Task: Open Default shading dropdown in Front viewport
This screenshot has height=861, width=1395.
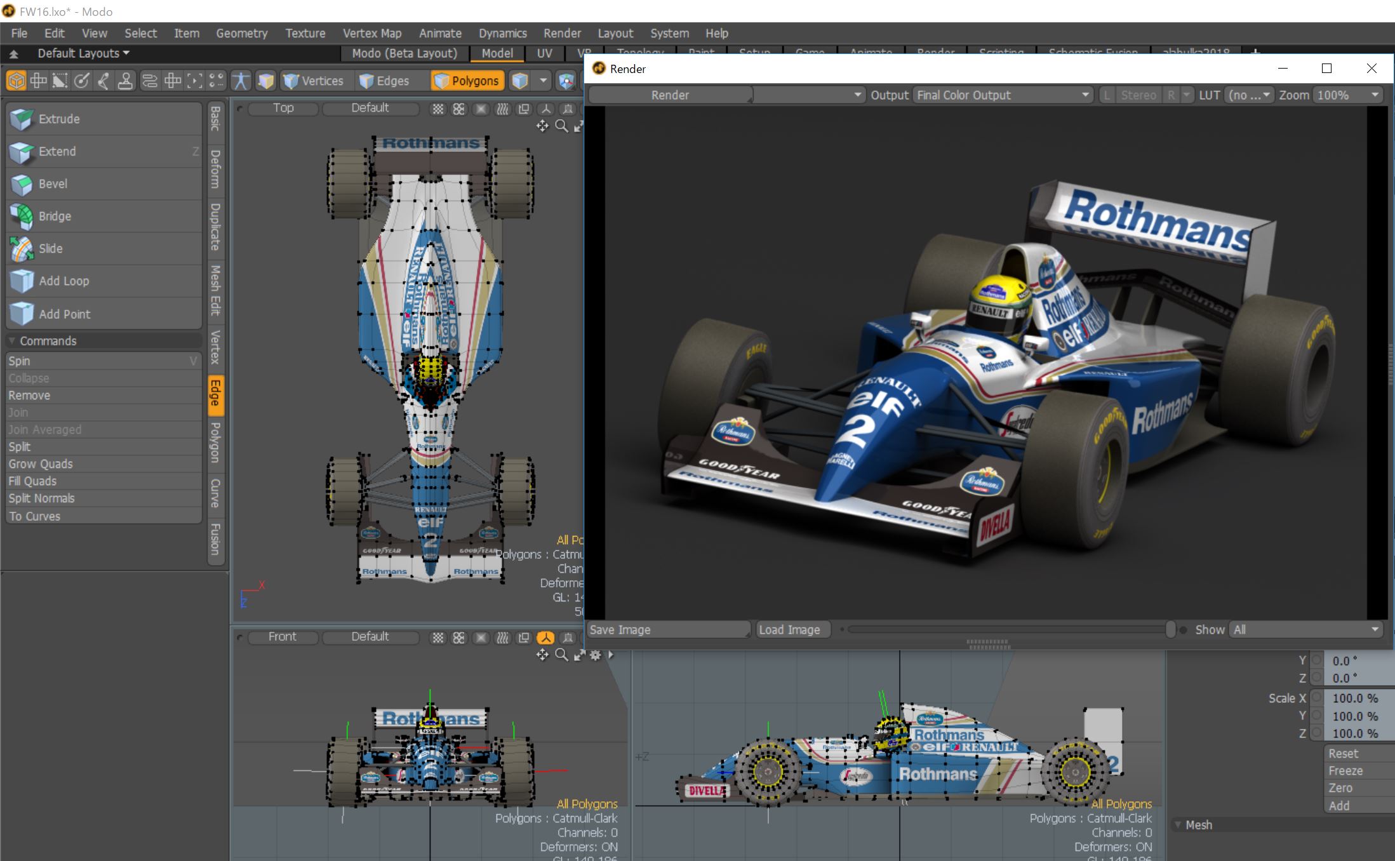Action: point(370,637)
